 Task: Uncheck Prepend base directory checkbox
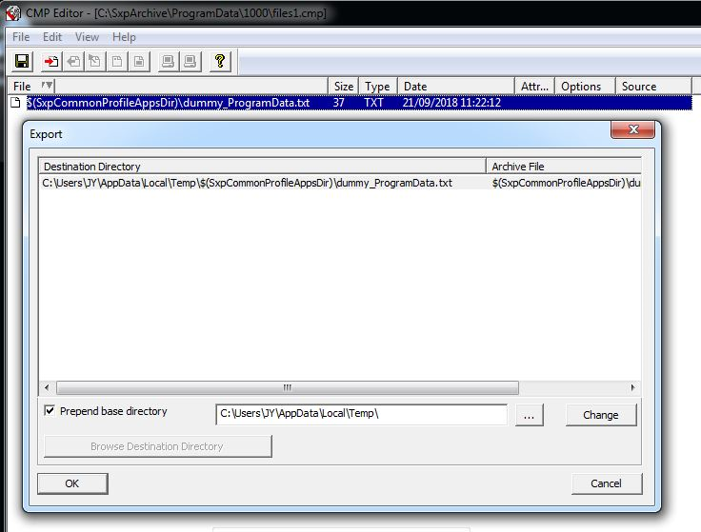50,410
